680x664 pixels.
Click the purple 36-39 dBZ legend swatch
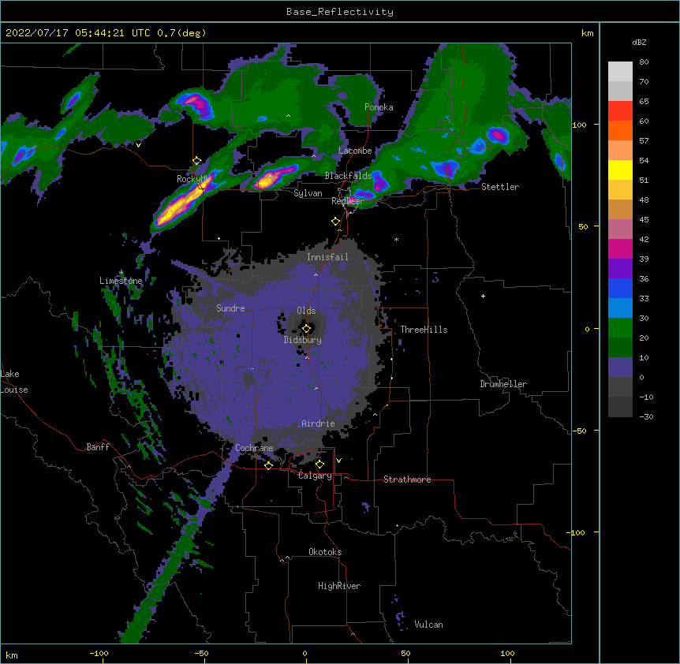620,269
